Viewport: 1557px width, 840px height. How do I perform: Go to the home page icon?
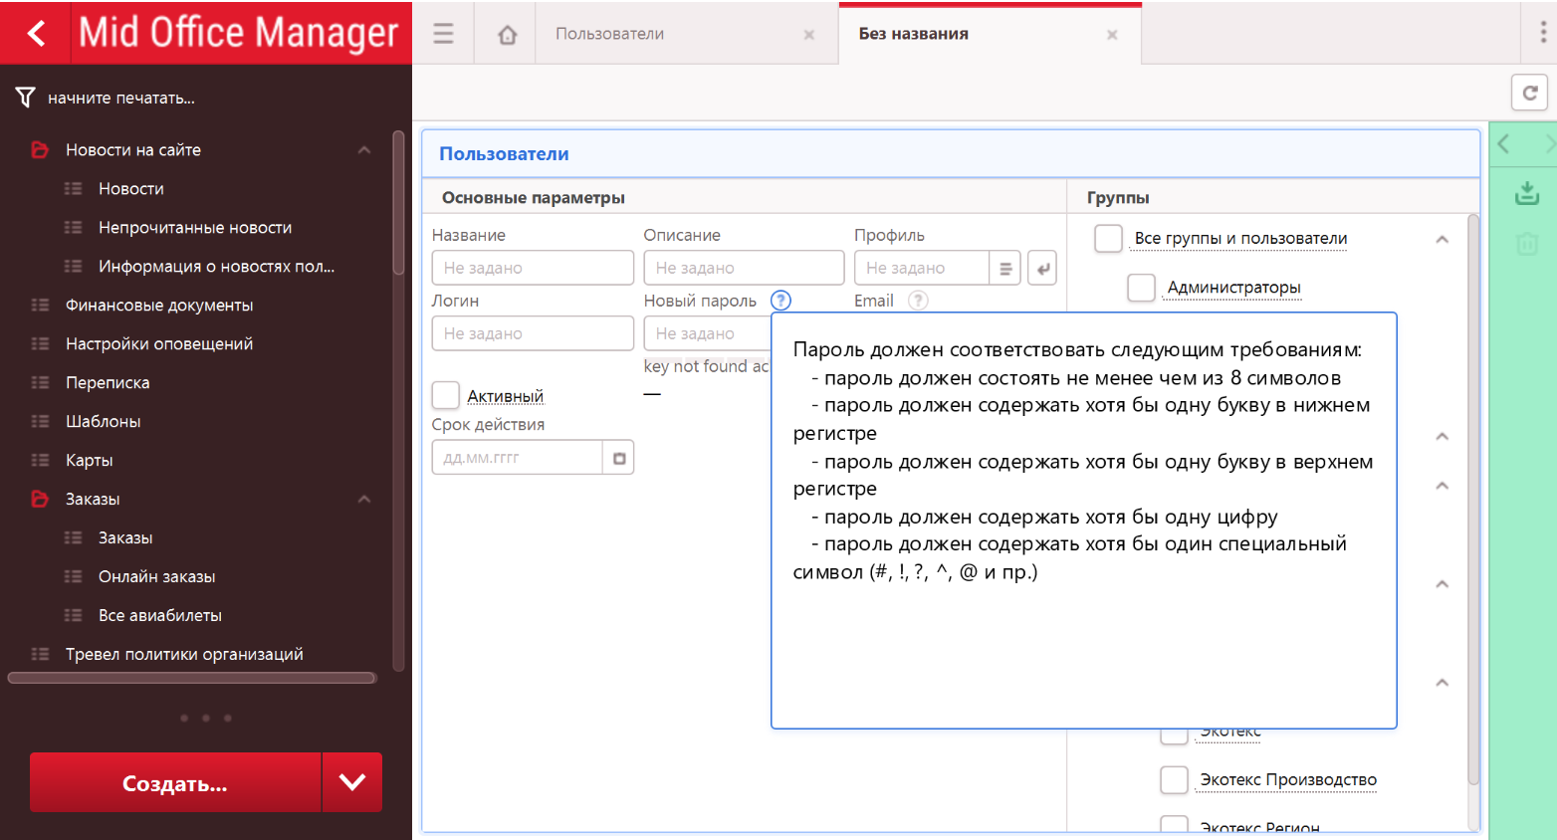pos(507,35)
